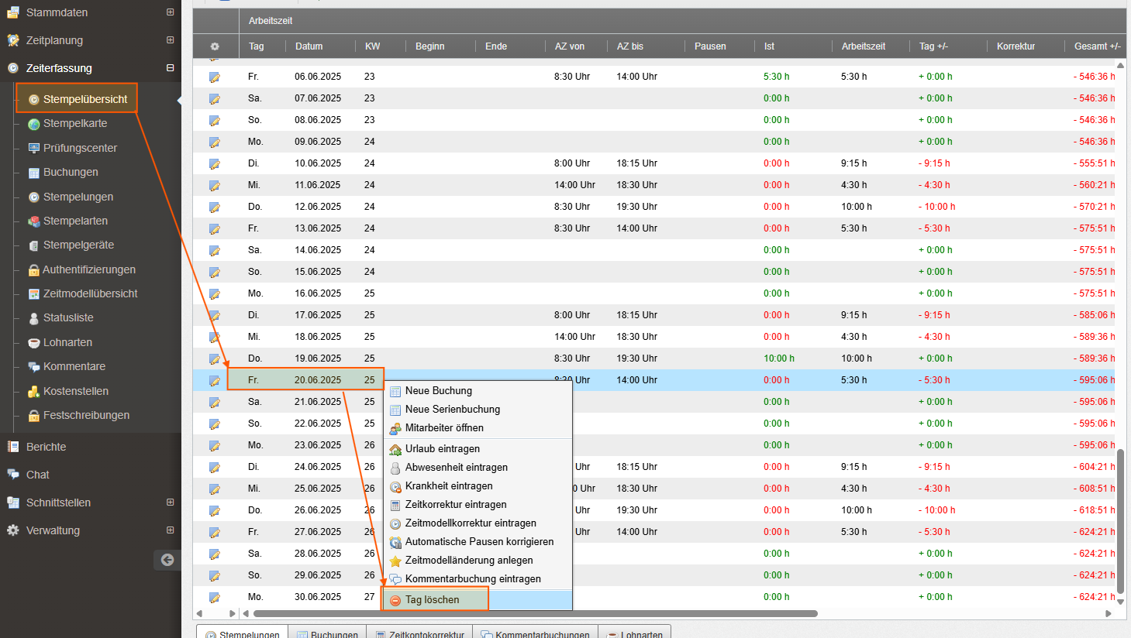
Task: Choose Tag löschen in context menu
Action: coord(432,600)
